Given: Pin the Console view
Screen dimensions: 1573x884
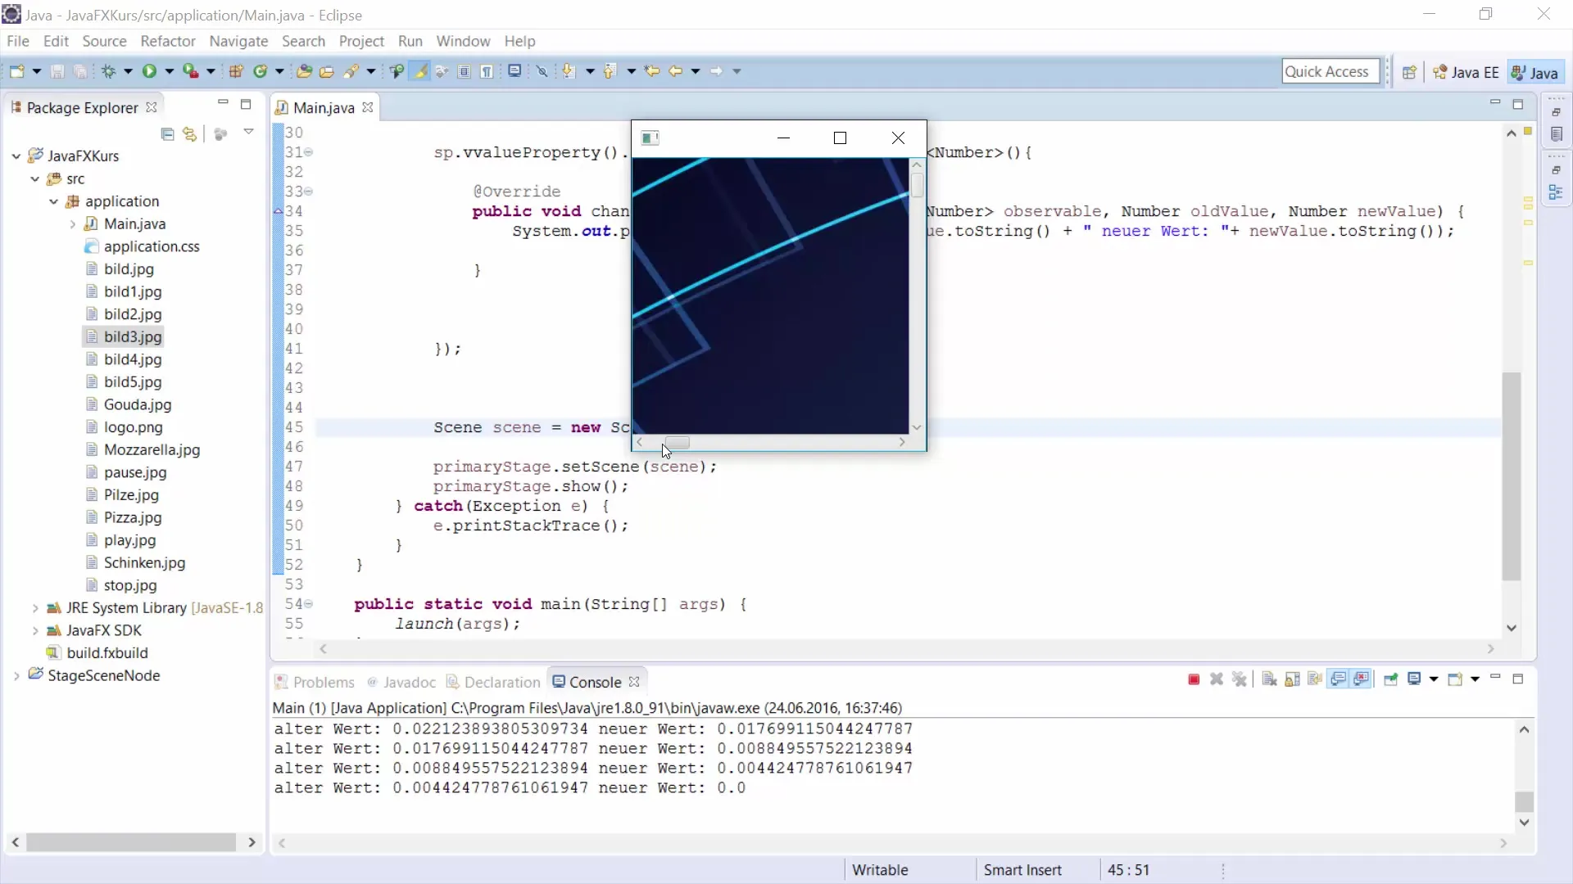Looking at the screenshot, I should click(x=1390, y=679).
